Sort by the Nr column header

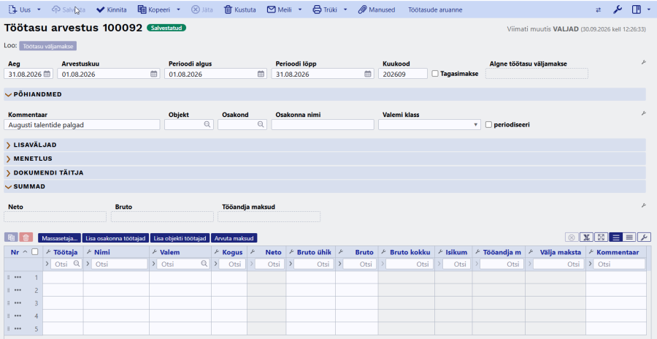15,252
